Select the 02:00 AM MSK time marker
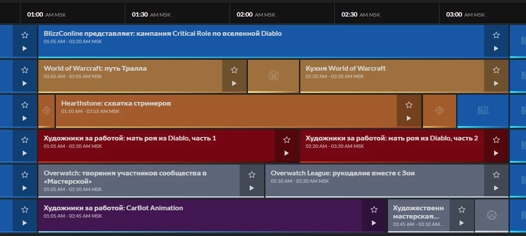The width and height of the screenshot is (526, 236). pos(256,14)
